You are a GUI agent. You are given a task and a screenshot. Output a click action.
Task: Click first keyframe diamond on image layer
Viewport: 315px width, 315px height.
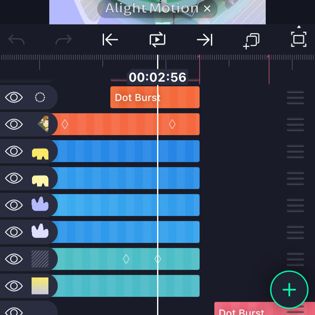(x=65, y=124)
